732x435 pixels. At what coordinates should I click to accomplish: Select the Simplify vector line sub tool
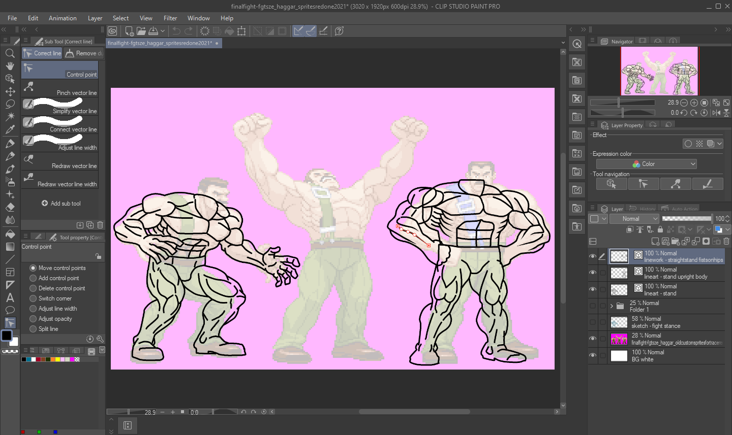59,107
